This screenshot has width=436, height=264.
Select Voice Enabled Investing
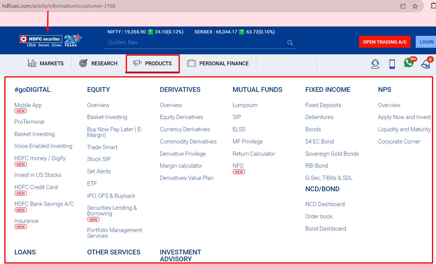(43, 146)
